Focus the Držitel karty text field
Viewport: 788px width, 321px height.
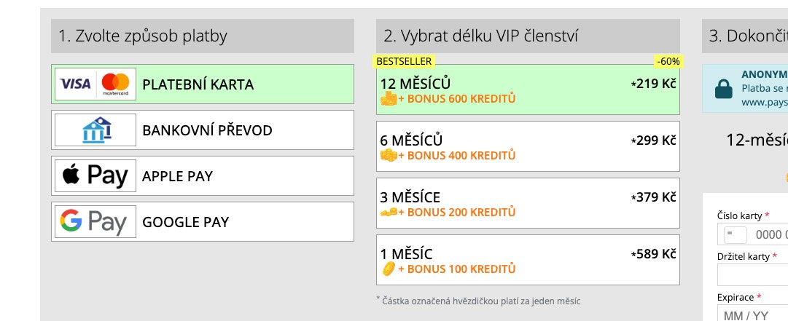[x=752, y=274]
